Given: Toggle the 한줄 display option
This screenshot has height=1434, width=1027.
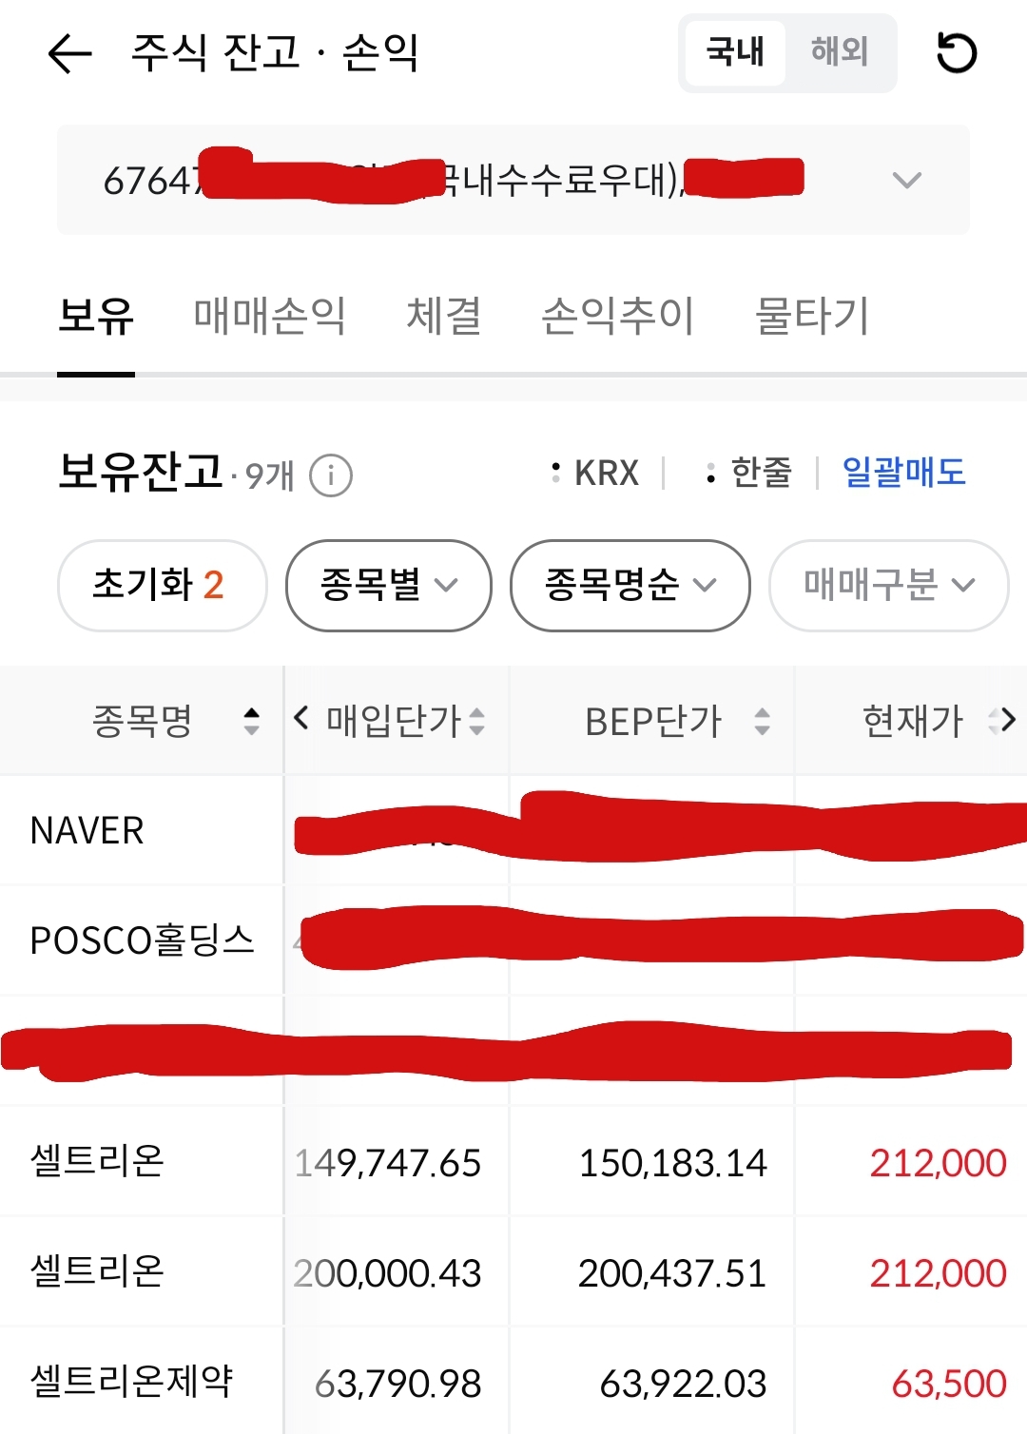Looking at the screenshot, I should coord(749,473).
